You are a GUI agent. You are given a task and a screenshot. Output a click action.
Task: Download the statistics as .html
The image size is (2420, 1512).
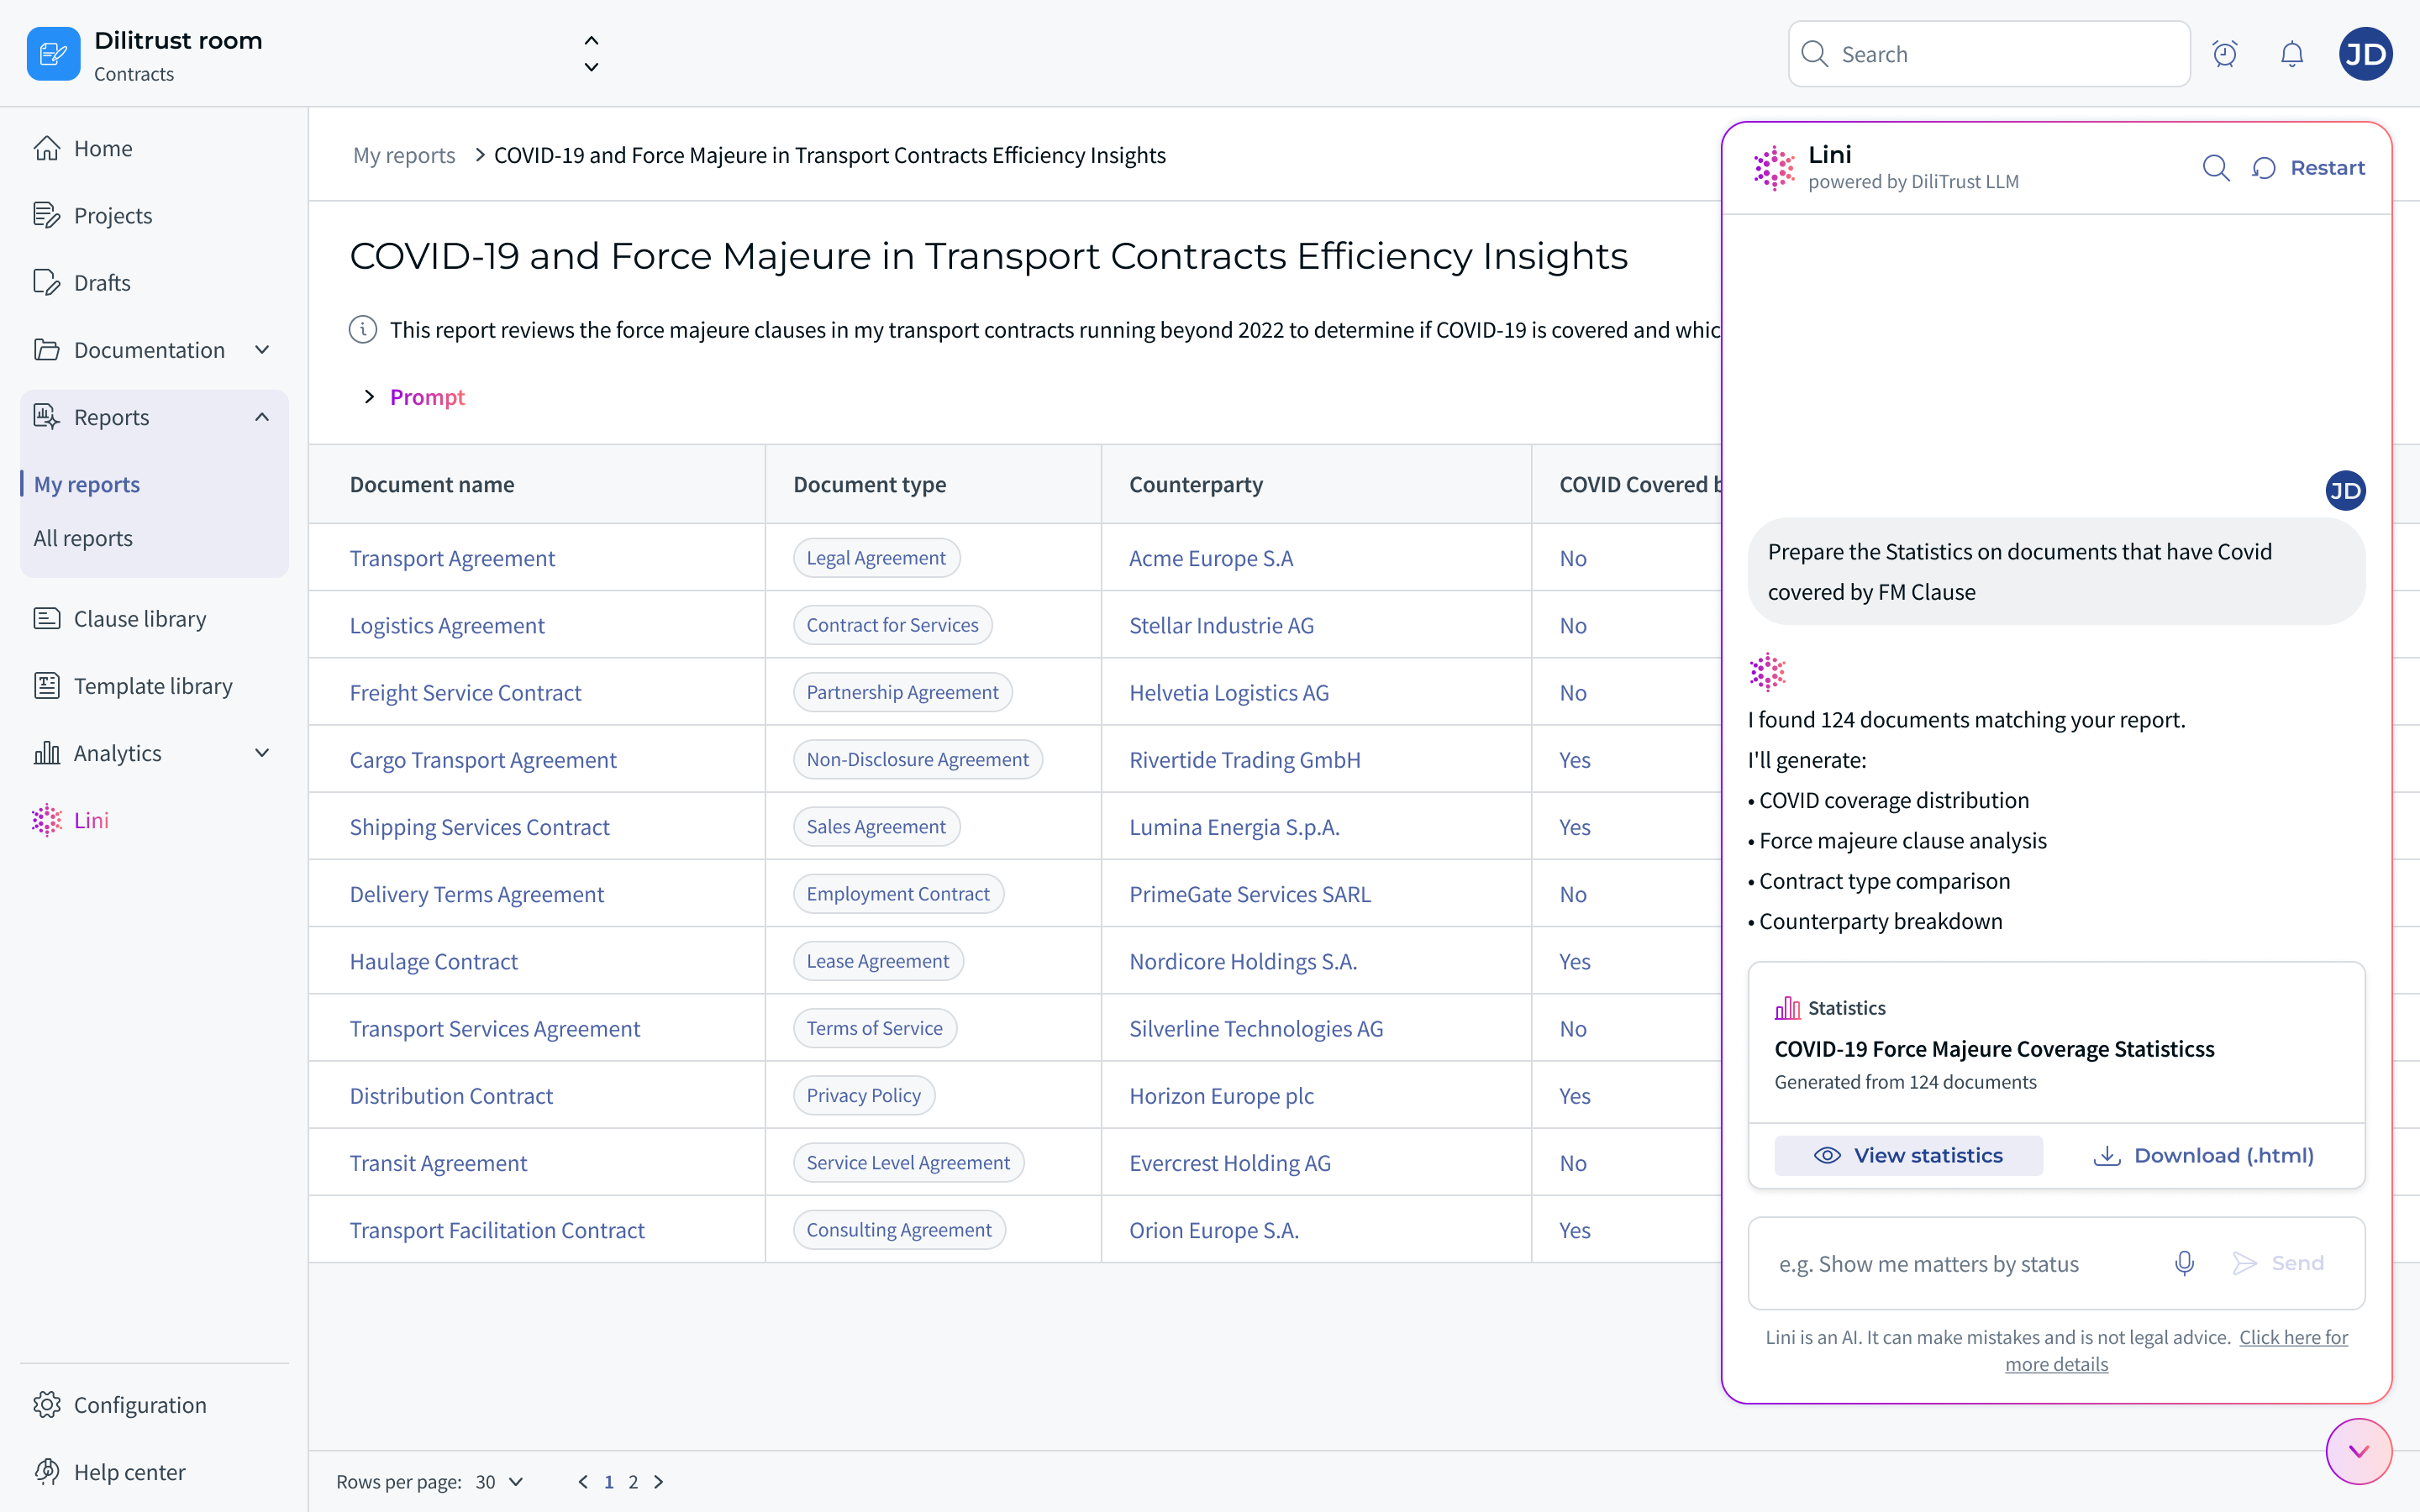point(2203,1155)
